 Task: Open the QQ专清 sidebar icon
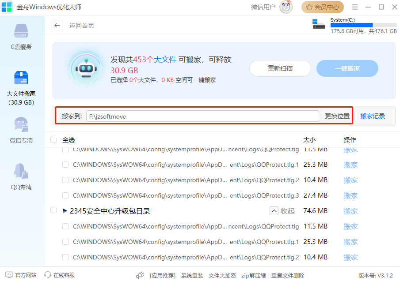click(x=21, y=171)
